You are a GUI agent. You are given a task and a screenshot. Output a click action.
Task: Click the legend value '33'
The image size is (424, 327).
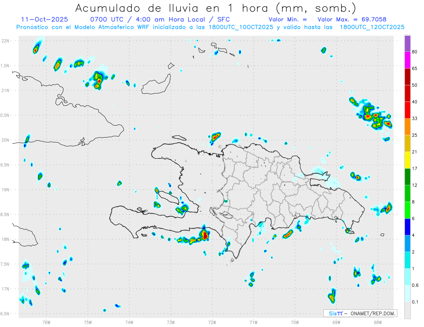point(415,119)
